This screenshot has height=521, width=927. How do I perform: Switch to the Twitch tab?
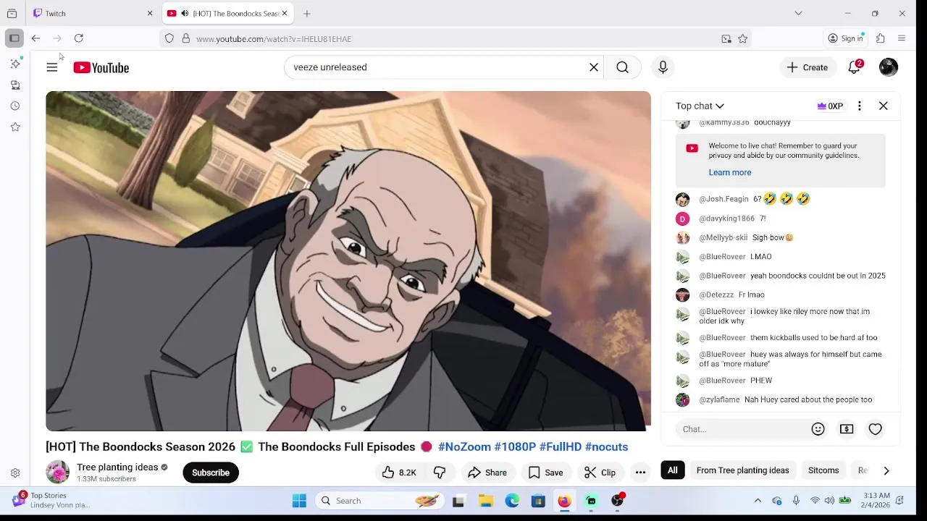click(x=87, y=13)
